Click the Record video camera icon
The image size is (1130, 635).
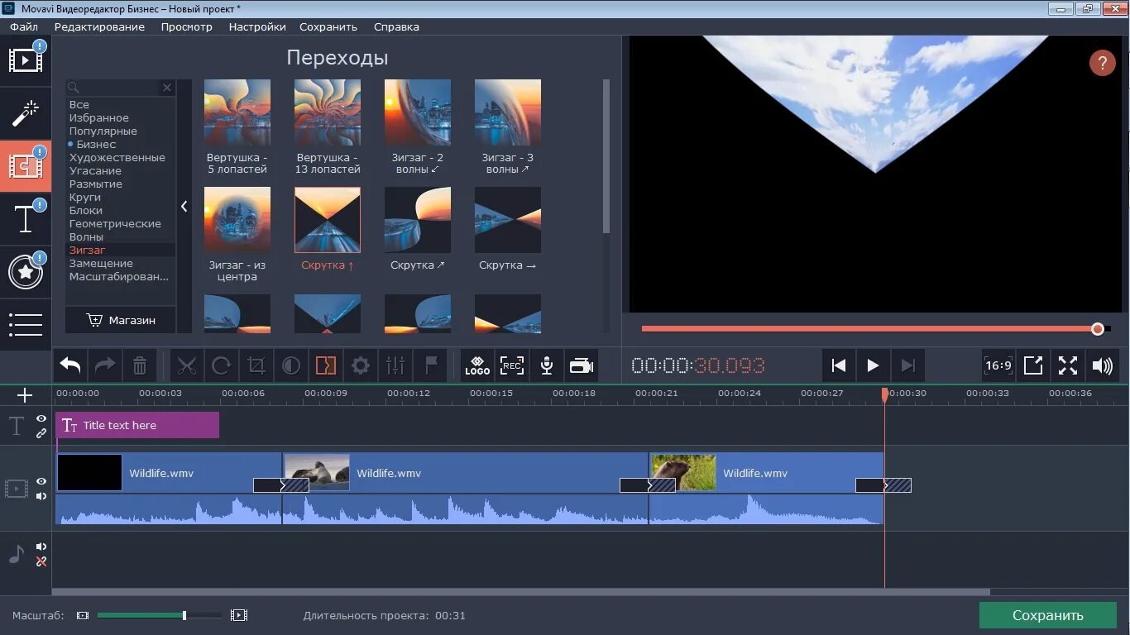[582, 365]
